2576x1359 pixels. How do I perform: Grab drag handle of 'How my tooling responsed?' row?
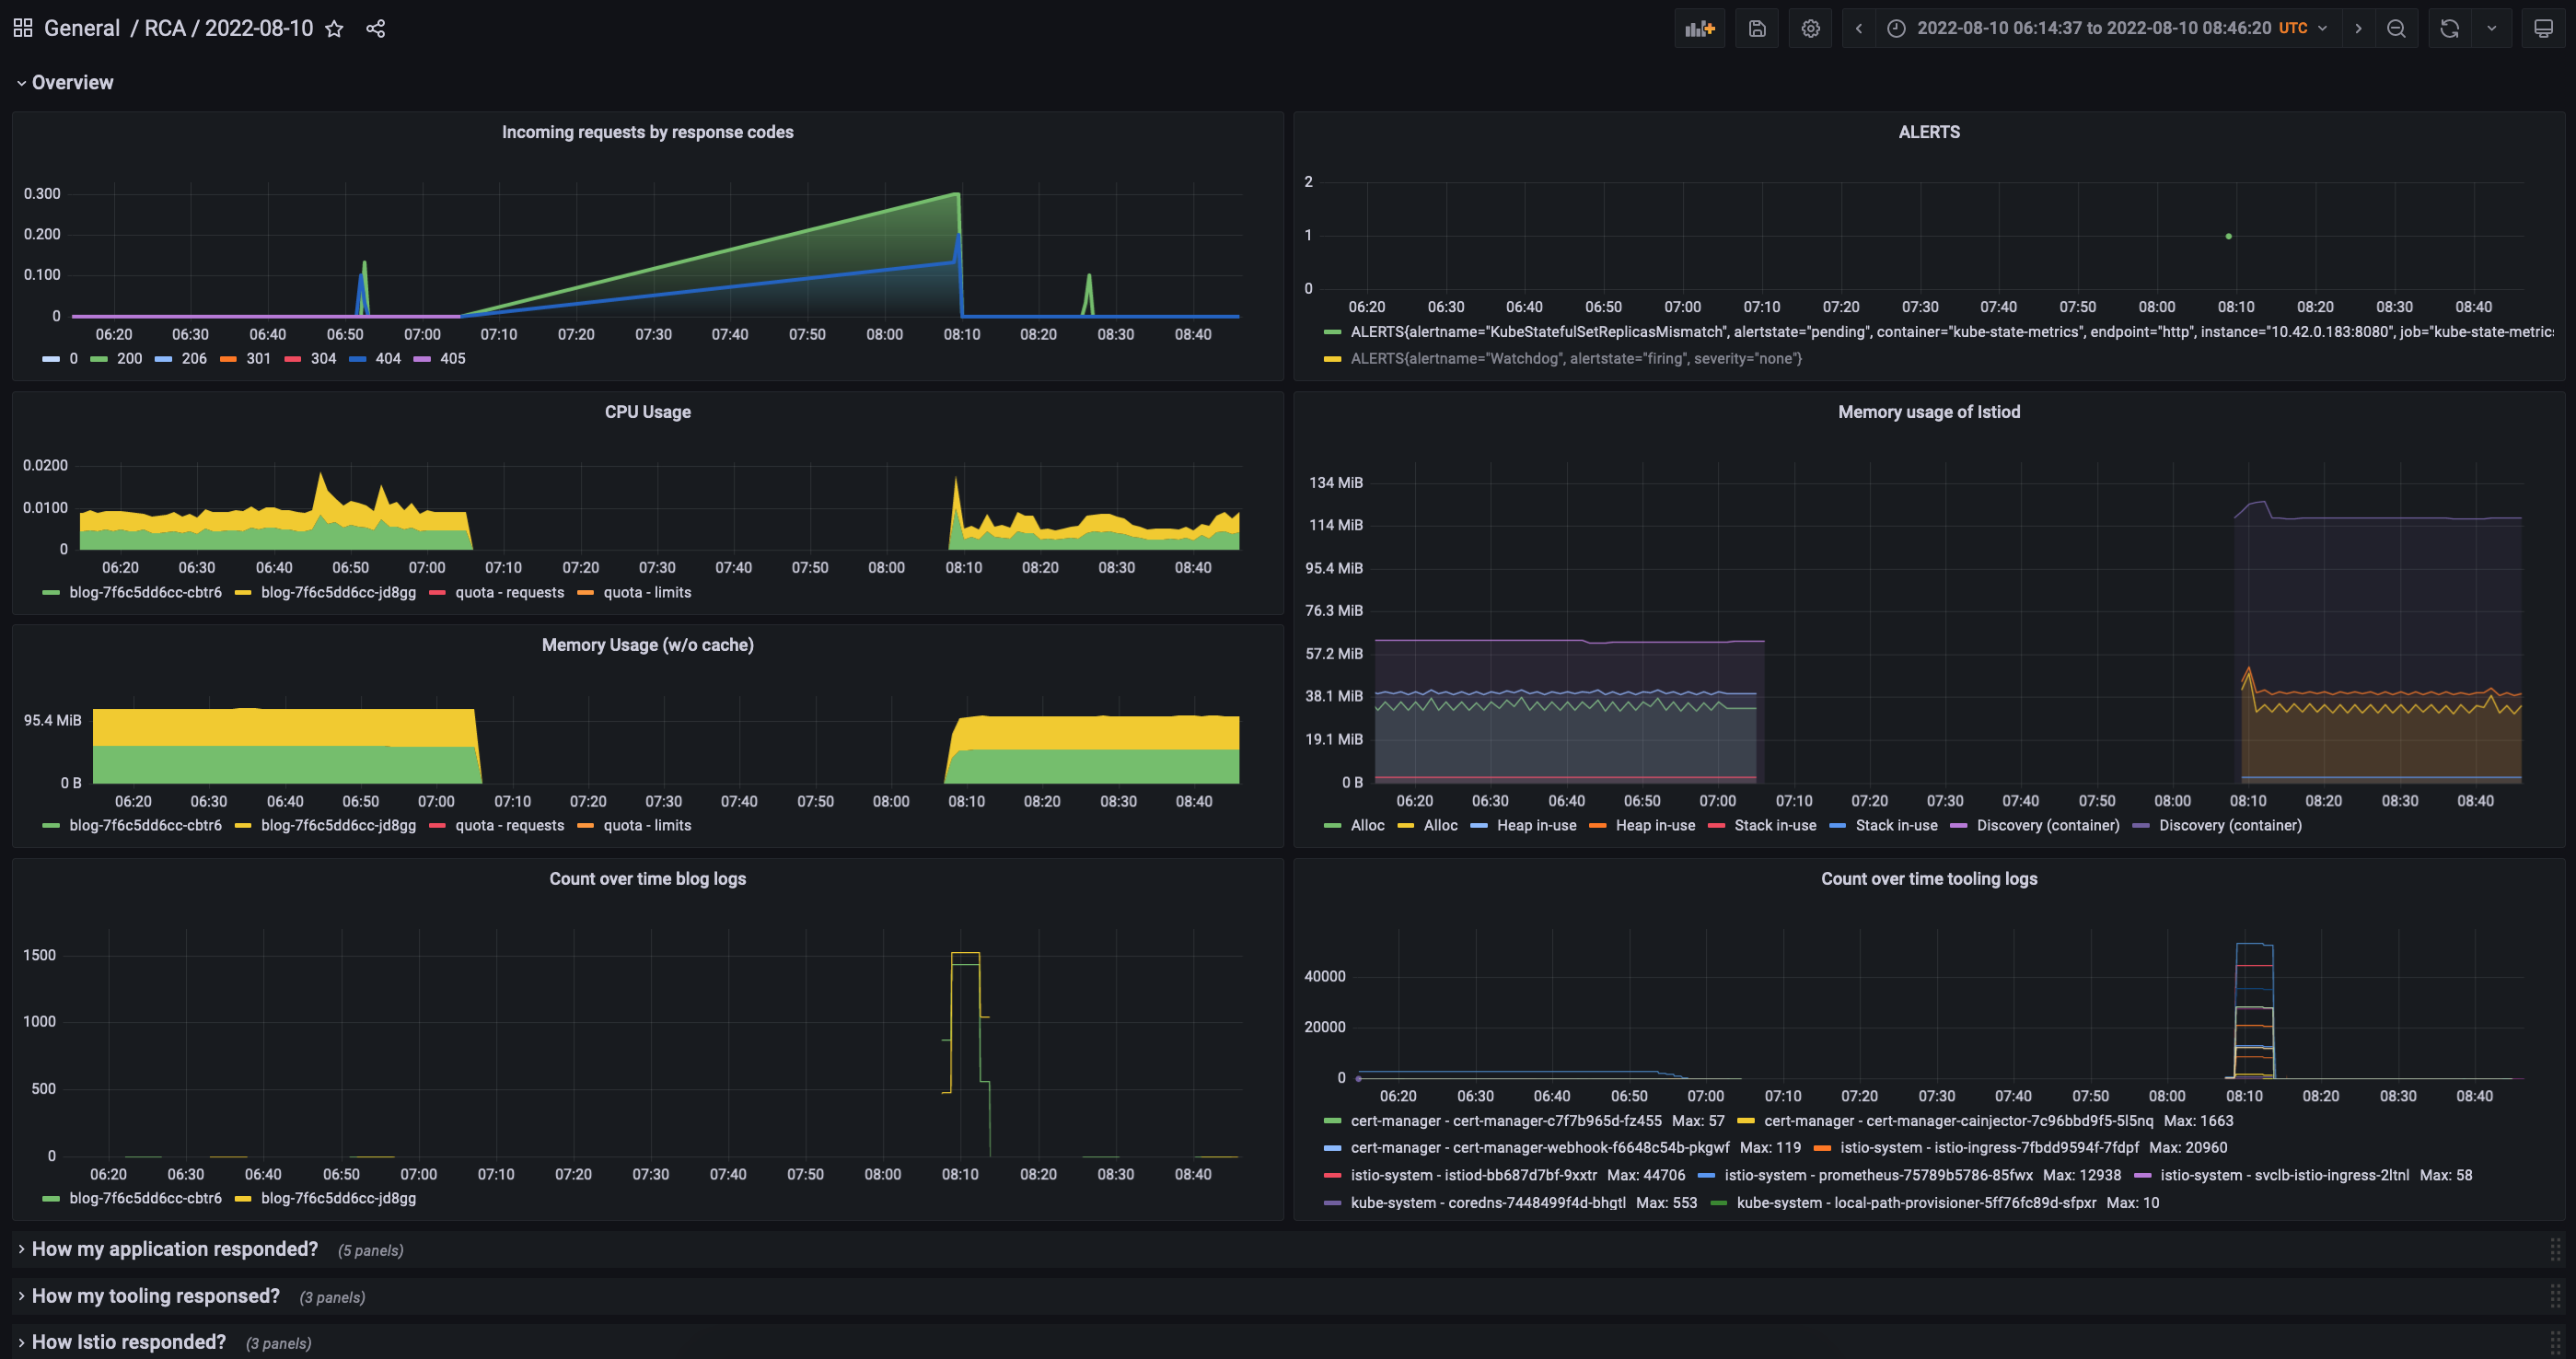tap(2555, 1296)
